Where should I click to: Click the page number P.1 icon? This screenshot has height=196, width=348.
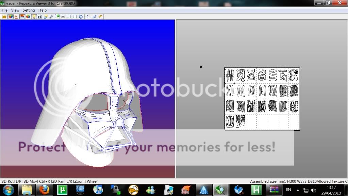[x=40, y=17]
